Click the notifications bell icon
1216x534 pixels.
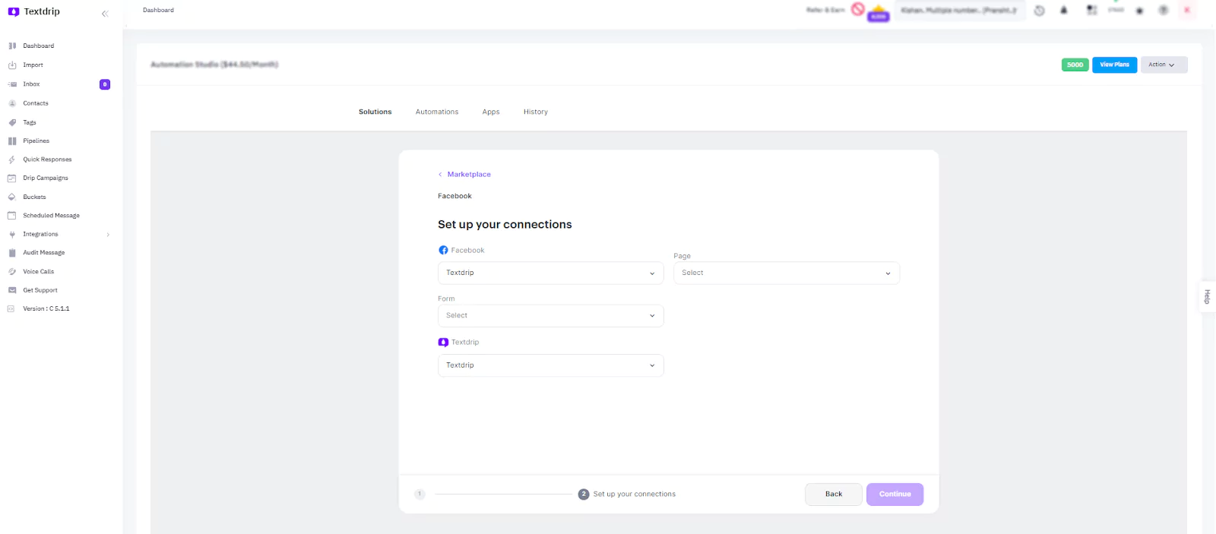(x=1064, y=11)
